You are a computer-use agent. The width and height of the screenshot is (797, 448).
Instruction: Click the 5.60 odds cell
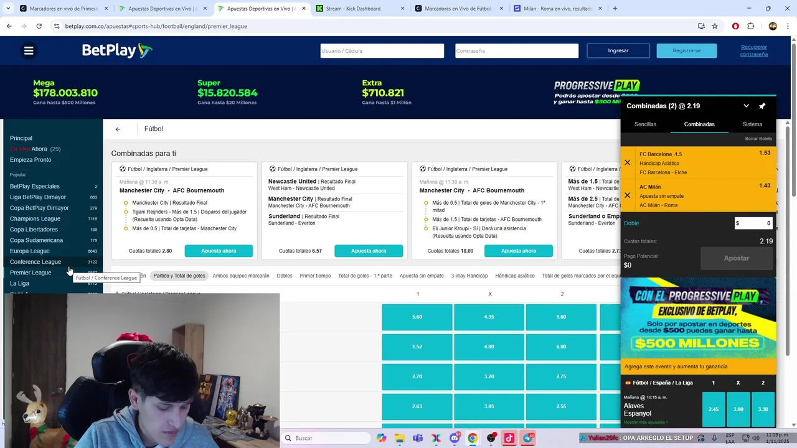[x=417, y=317]
